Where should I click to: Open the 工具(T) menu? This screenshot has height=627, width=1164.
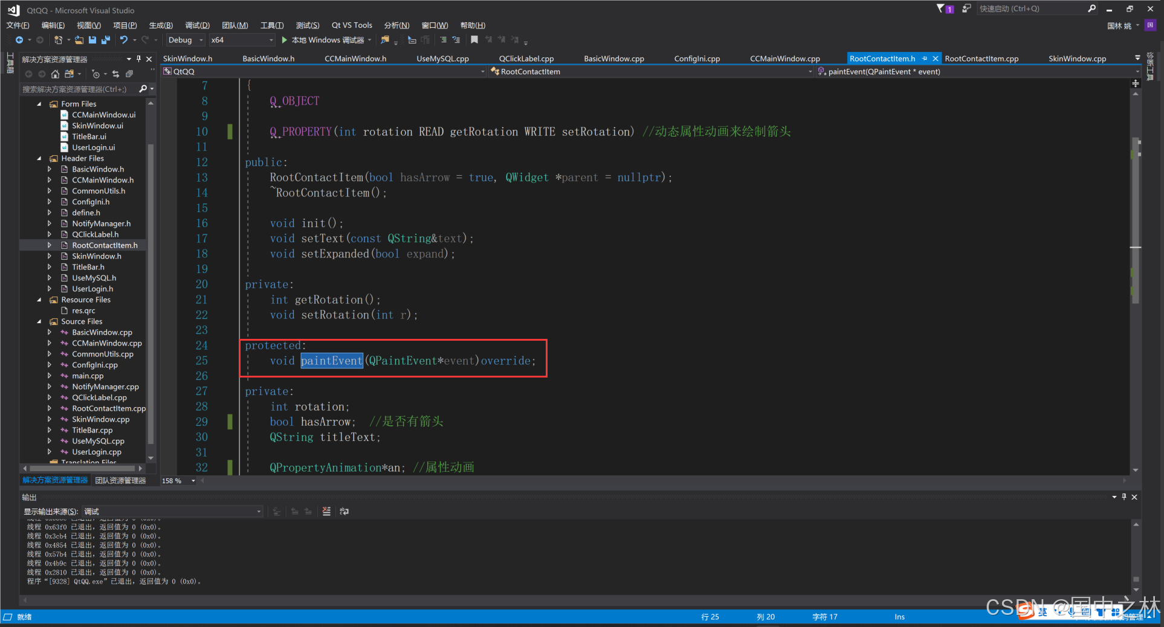[x=272, y=25]
